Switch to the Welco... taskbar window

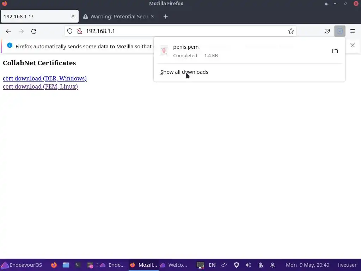point(173,265)
